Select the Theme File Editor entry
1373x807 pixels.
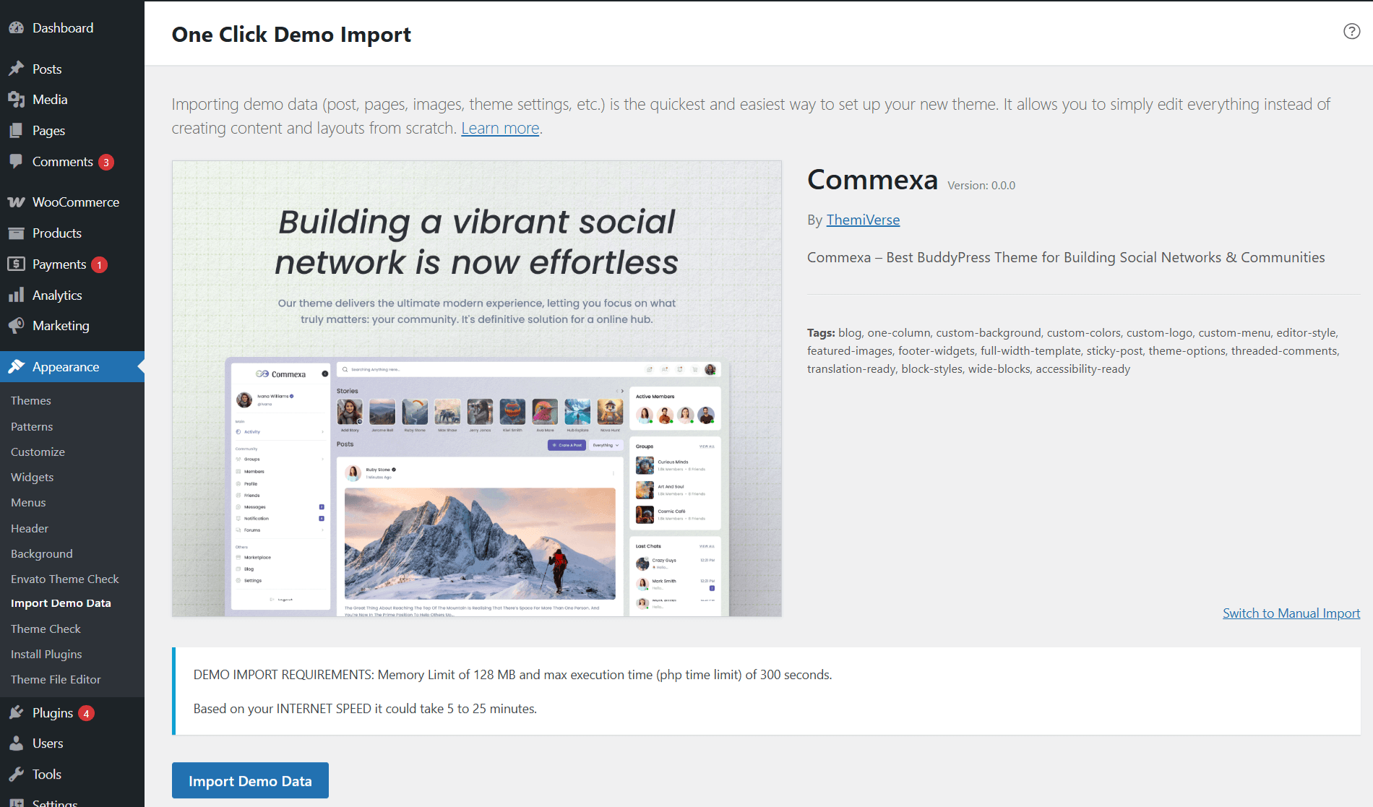coord(56,679)
